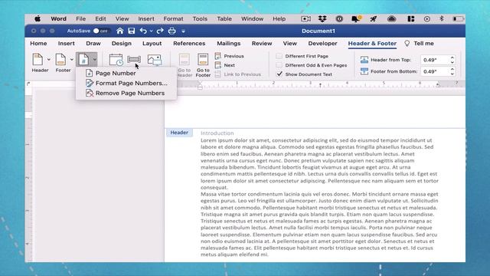This screenshot has width=490, height=276.
Task: Click Link to Previous option
Action: [x=238, y=74]
